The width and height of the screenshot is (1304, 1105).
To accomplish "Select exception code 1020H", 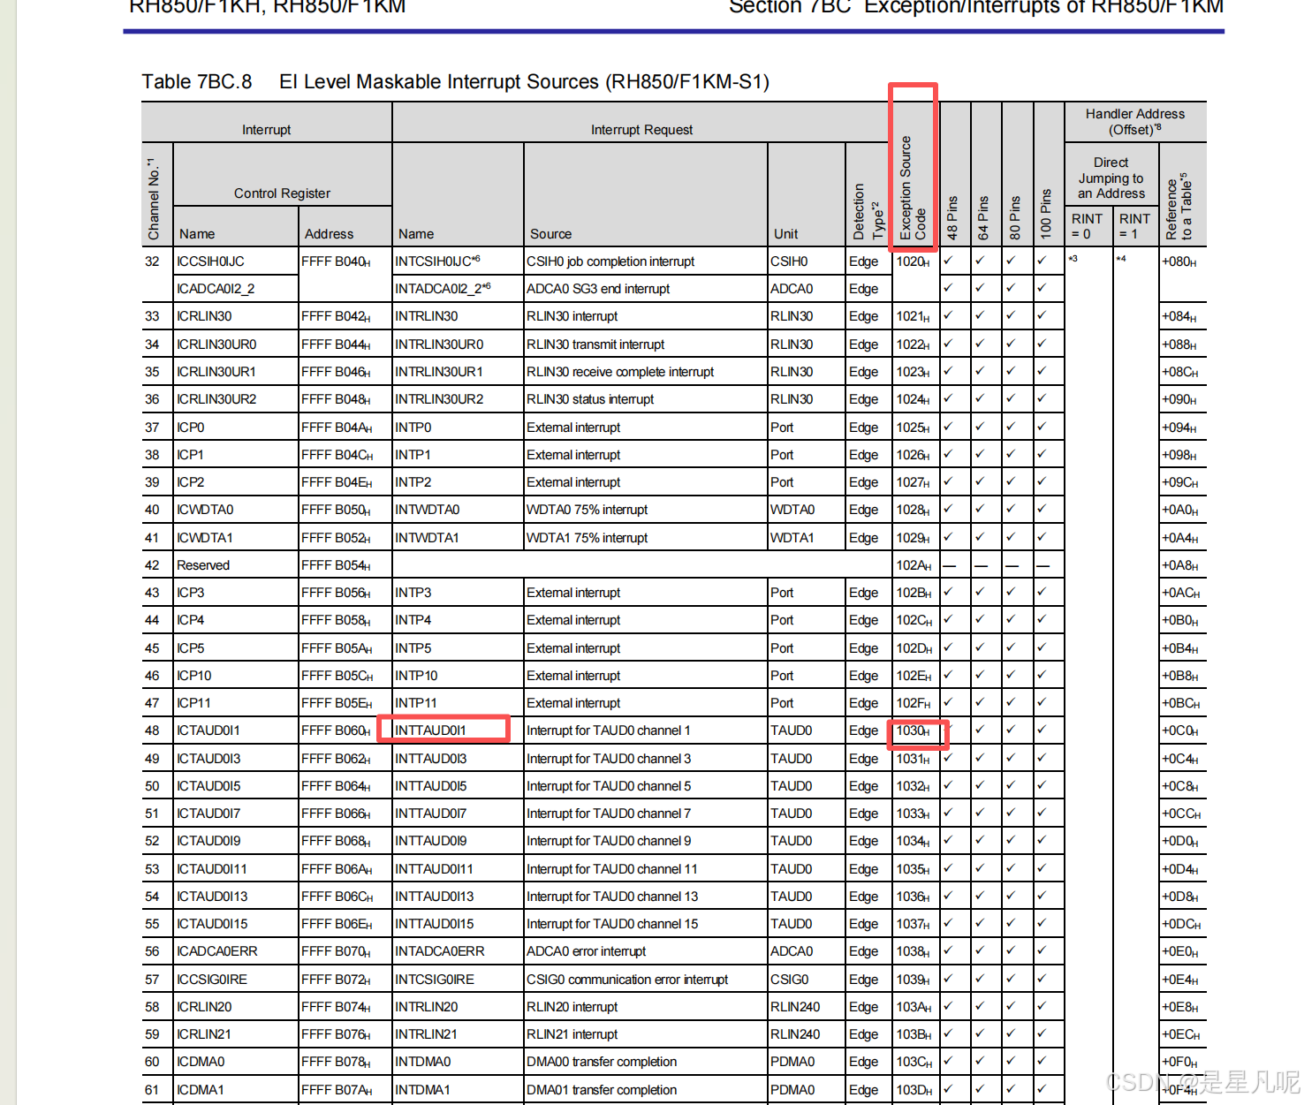I will point(914,261).
